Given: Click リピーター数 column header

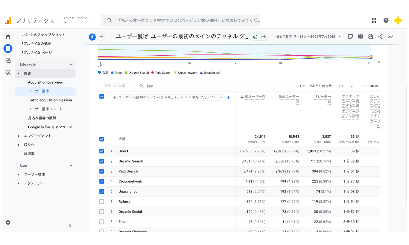Looking at the screenshot, I should pyautogui.click(x=322, y=99).
